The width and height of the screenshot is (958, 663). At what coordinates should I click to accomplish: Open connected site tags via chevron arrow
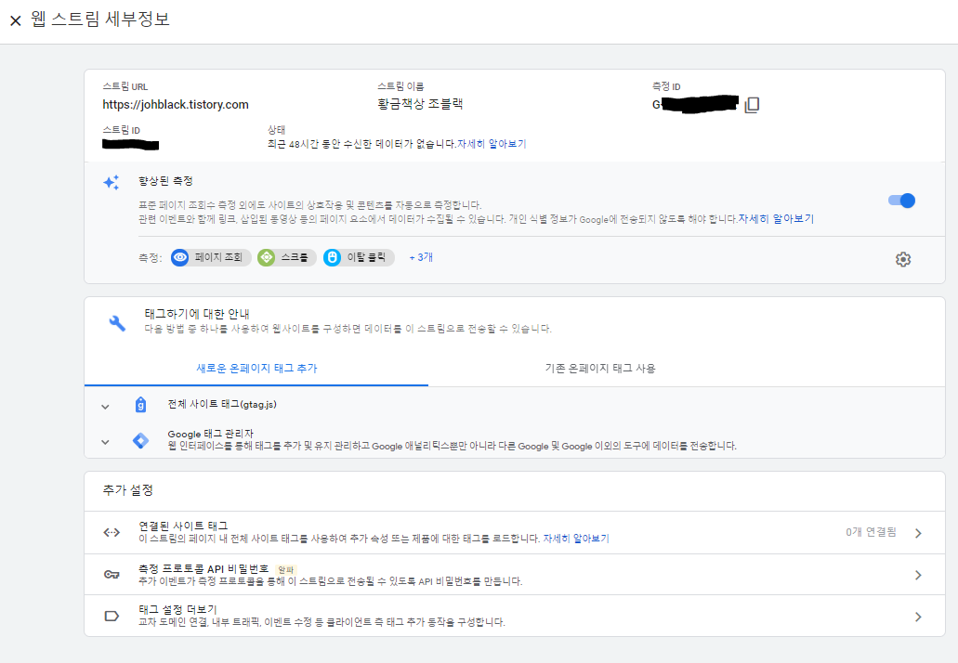pyautogui.click(x=918, y=533)
